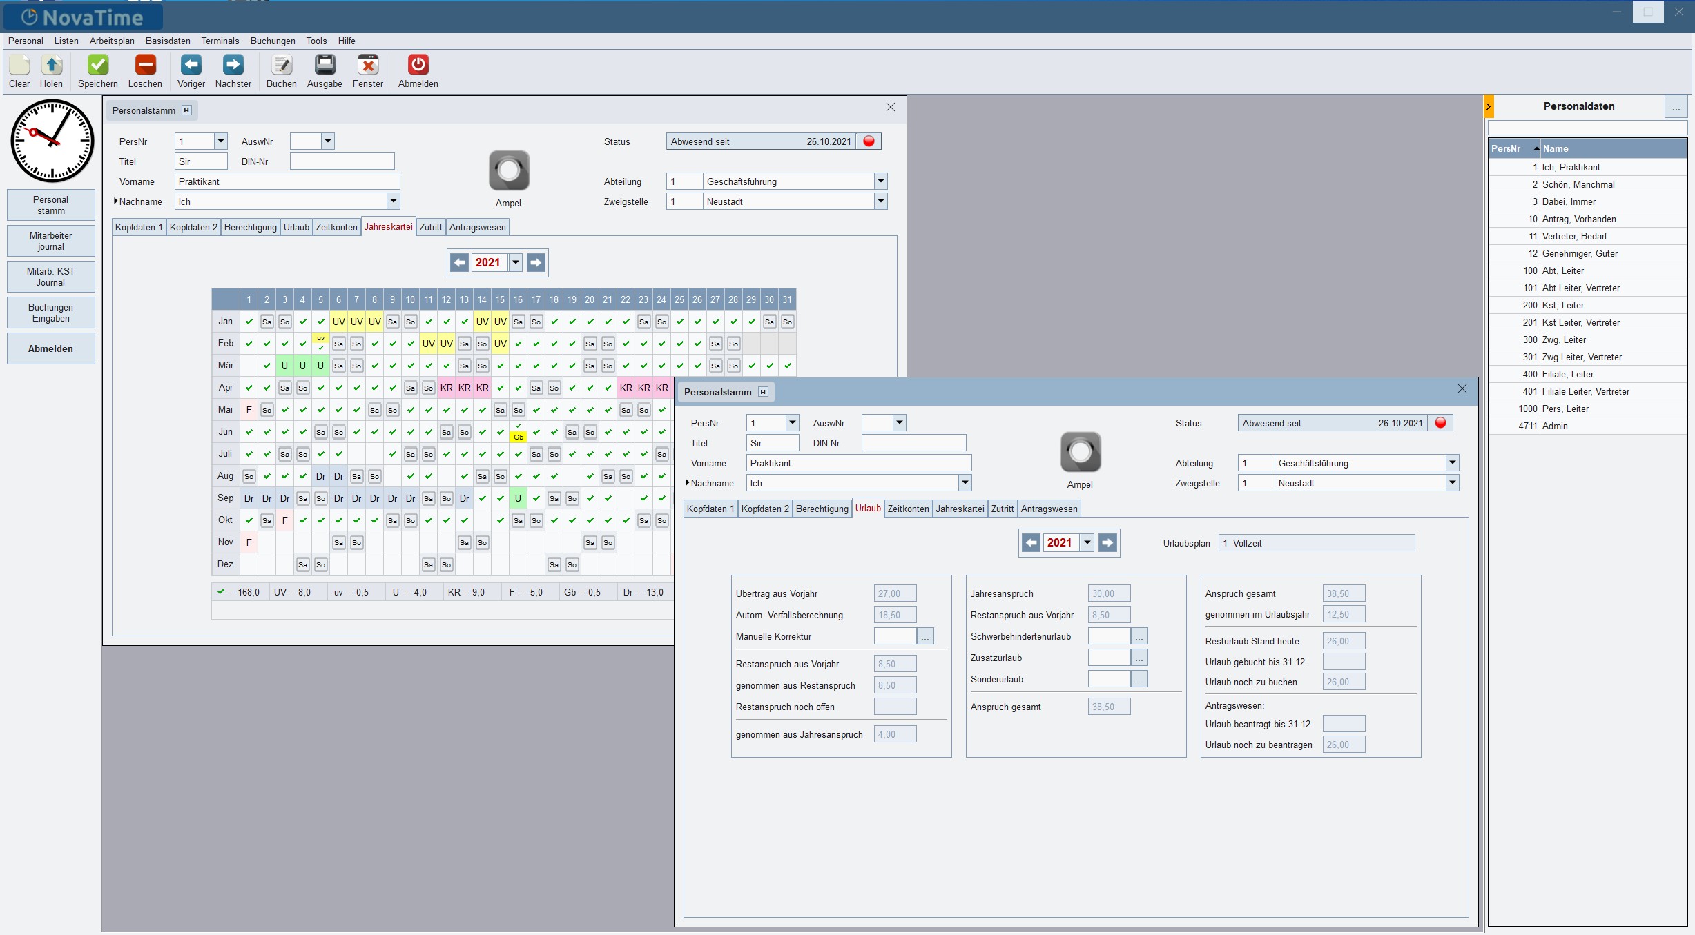Open the Abteilung Geschäftsführung dropdown in the front window
This screenshot has height=935, width=1695.
click(x=1452, y=463)
